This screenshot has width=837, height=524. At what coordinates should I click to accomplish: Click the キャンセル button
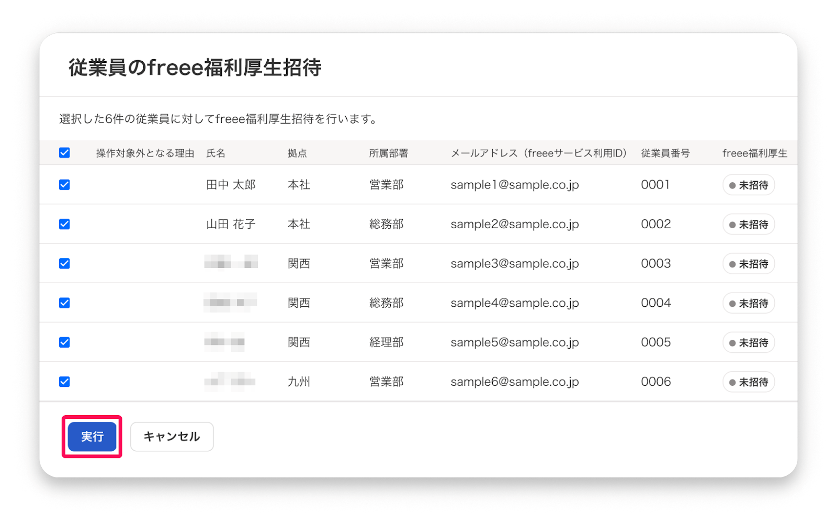(172, 437)
